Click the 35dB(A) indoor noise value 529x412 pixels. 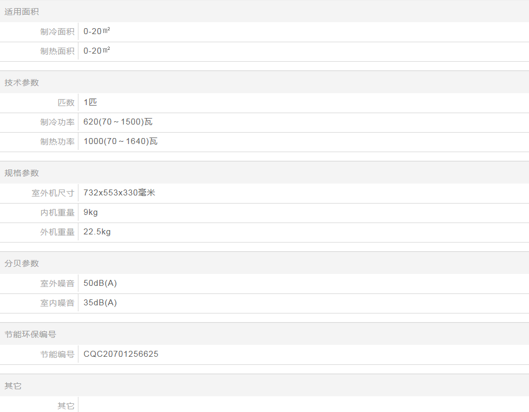pos(100,303)
